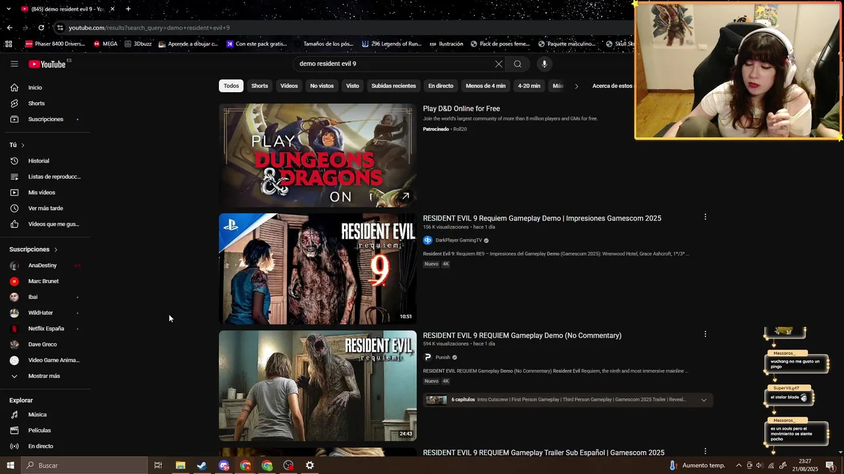Open the 296 Legends of Run bookmark

392,44
